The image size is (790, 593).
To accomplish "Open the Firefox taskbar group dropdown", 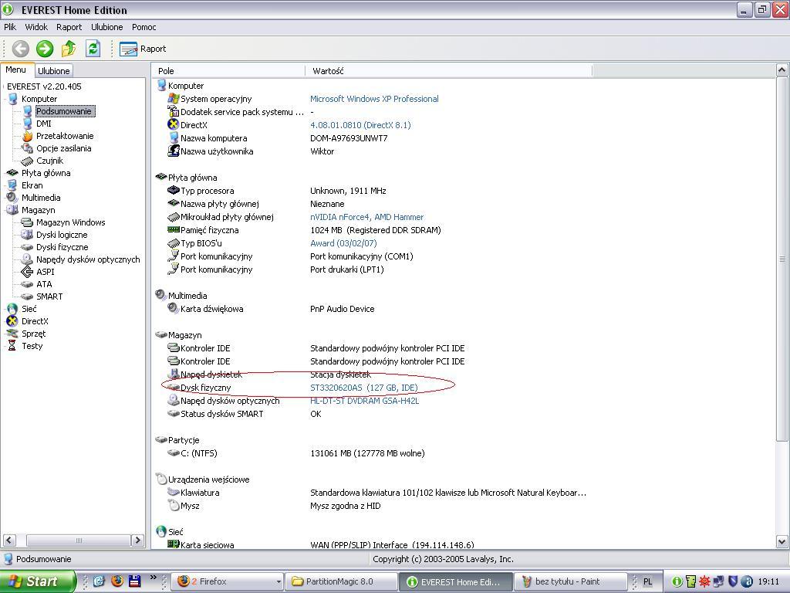I will point(278,582).
